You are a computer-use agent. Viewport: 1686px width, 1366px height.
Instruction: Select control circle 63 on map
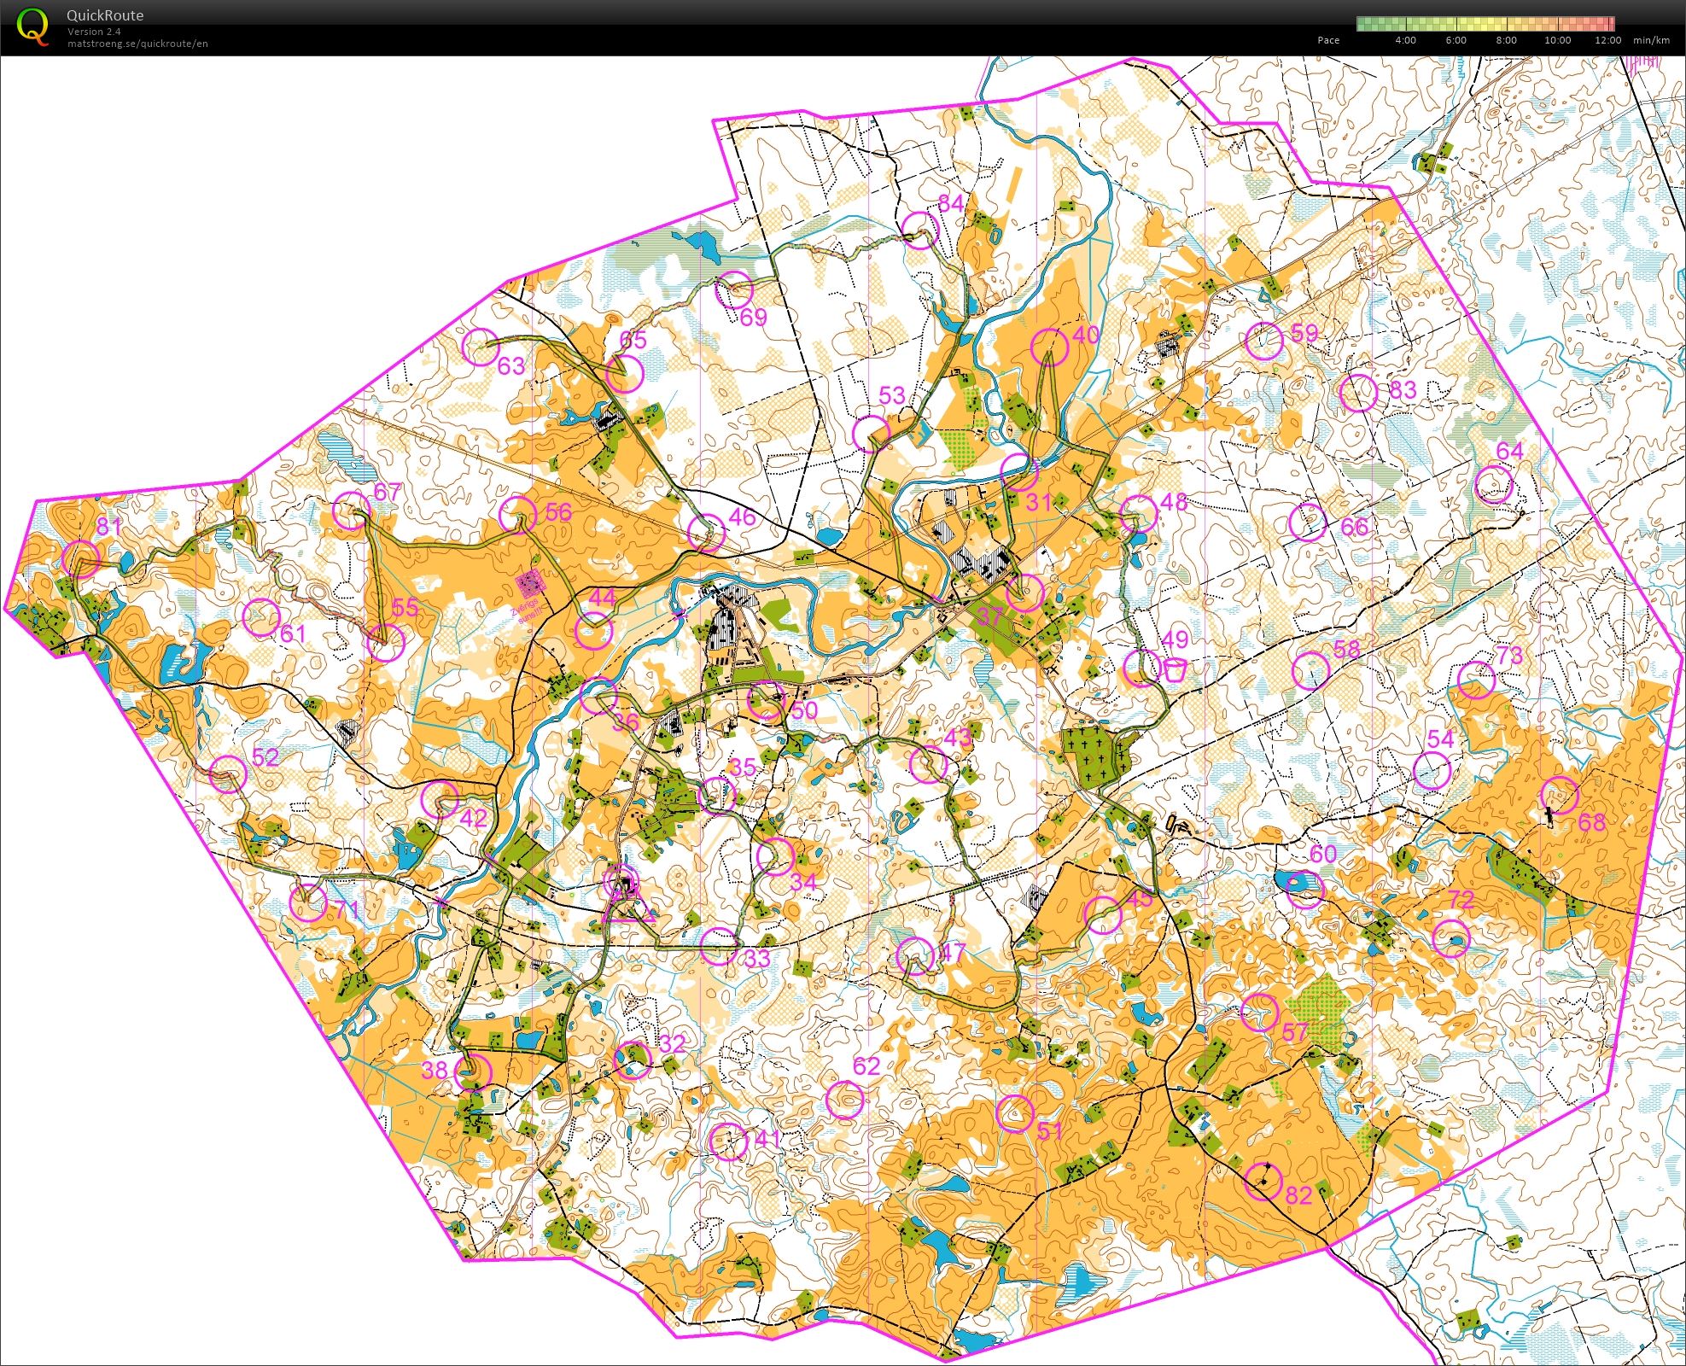coord(480,346)
